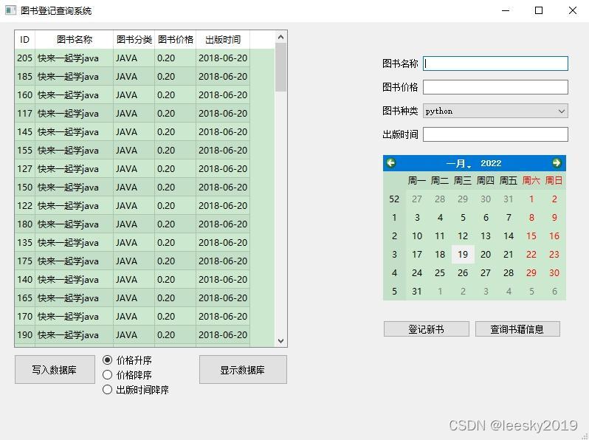589x440 pixels.
Task: Click the 图书价格 column header
Action: coord(175,39)
